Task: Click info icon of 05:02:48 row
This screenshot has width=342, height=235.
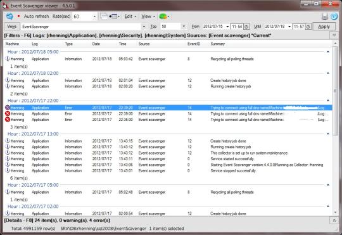Action: [8, 192]
